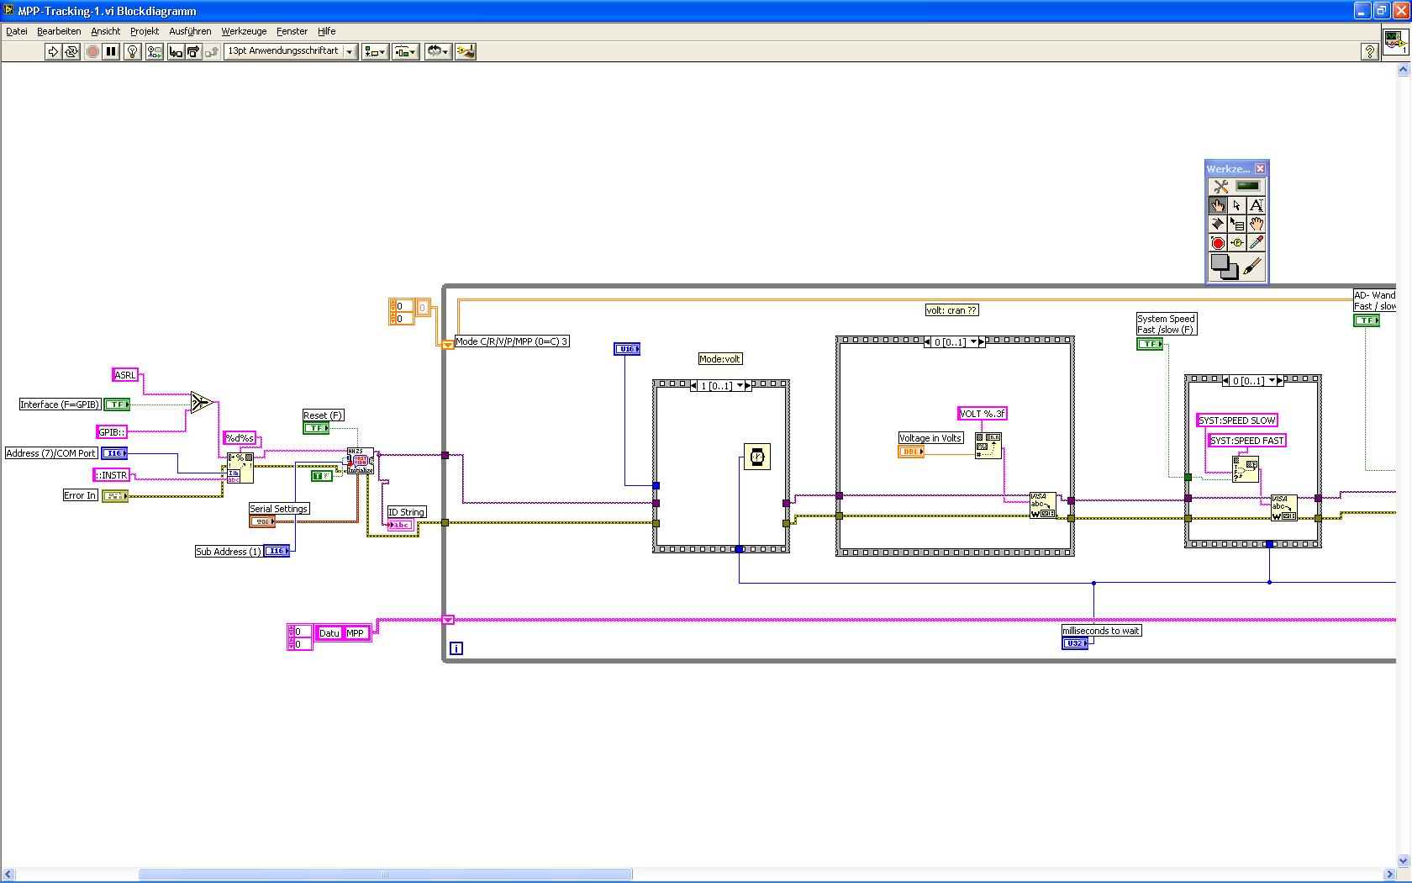Click the Step Out debugging button
The width and height of the screenshot is (1412, 883).
pyautogui.click(x=212, y=51)
